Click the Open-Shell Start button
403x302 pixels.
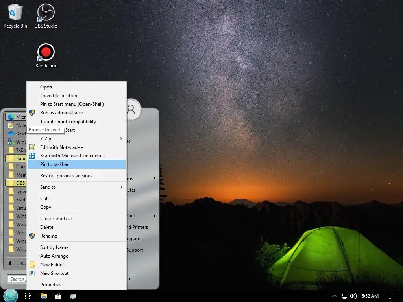pyautogui.click(x=11, y=296)
